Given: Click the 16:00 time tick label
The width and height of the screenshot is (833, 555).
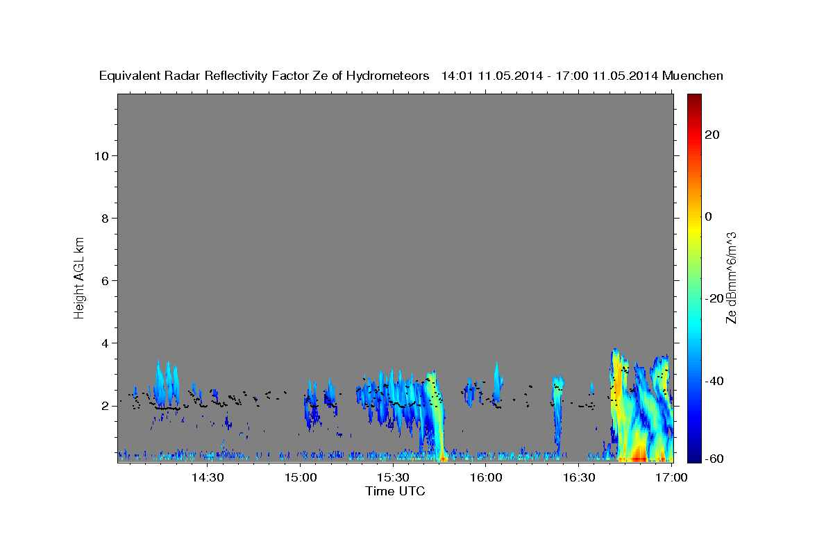Looking at the screenshot, I should [x=487, y=478].
